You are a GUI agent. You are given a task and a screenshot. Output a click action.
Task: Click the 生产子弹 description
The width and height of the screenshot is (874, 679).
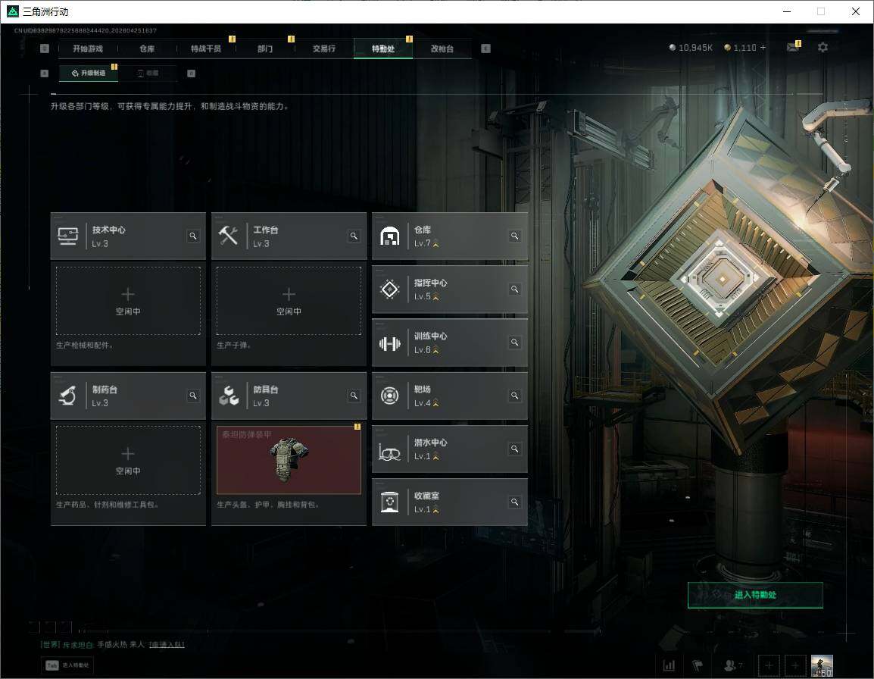[x=234, y=346]
